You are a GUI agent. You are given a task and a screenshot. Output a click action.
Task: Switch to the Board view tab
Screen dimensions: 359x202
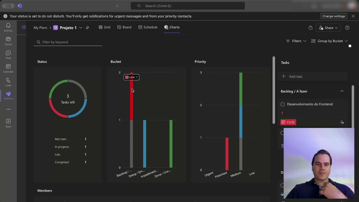tap(124, 27)
